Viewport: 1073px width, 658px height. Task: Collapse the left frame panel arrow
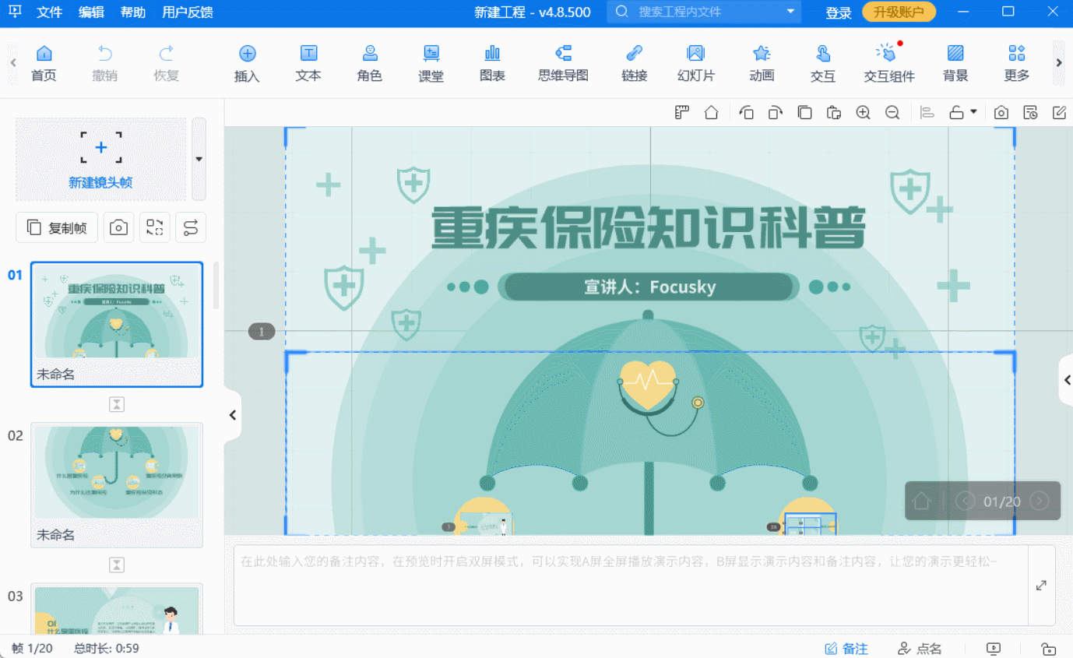coord(232,415)
